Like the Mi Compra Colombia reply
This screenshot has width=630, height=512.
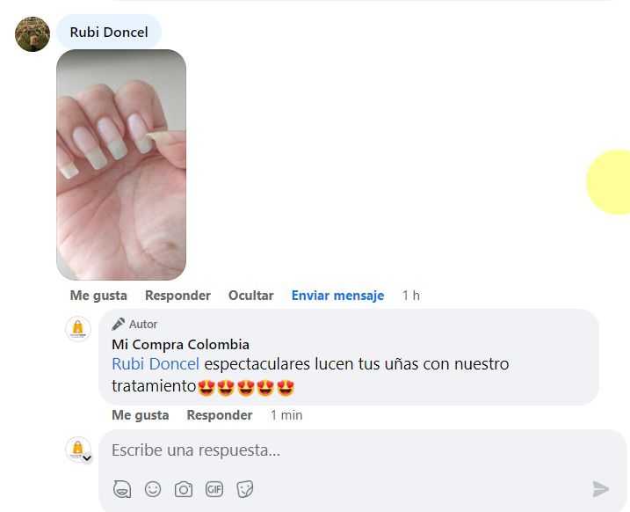tap(141, 414)
